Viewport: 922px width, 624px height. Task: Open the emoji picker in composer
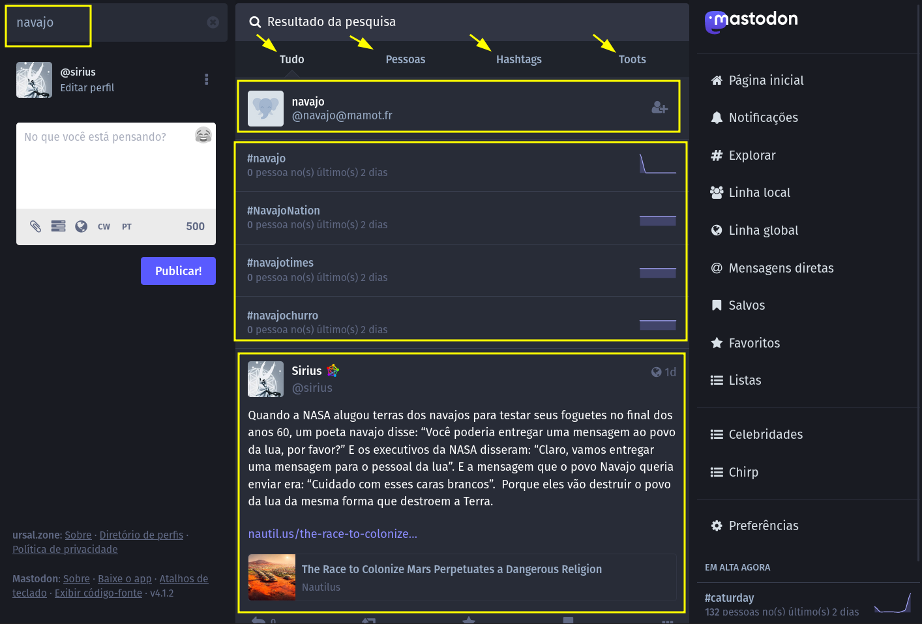point(203,135)
